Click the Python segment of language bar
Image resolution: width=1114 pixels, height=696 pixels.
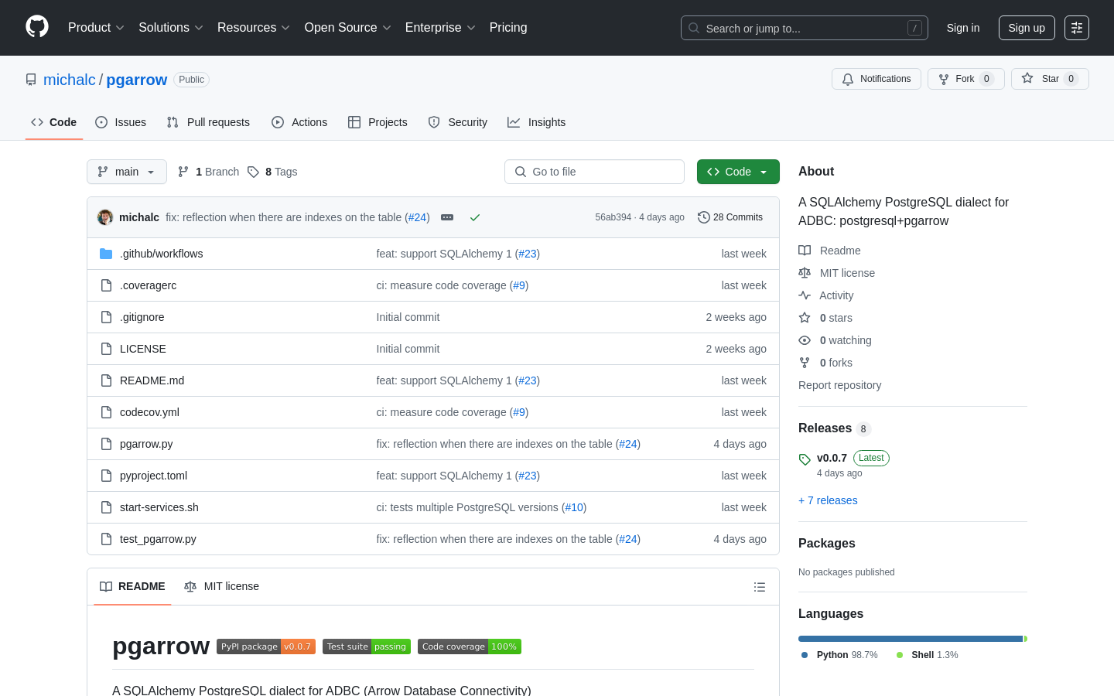tap(911, 639)
